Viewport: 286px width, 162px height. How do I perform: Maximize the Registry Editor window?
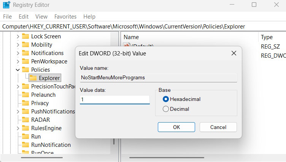[x=254, y=5]
